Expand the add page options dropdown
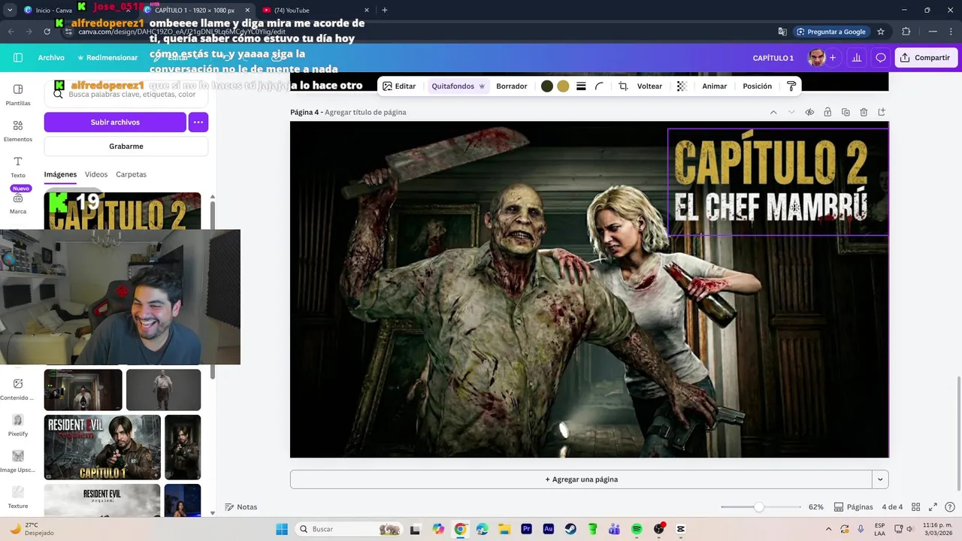The width and height of the screenshot is (962, 541). point(880,479)
